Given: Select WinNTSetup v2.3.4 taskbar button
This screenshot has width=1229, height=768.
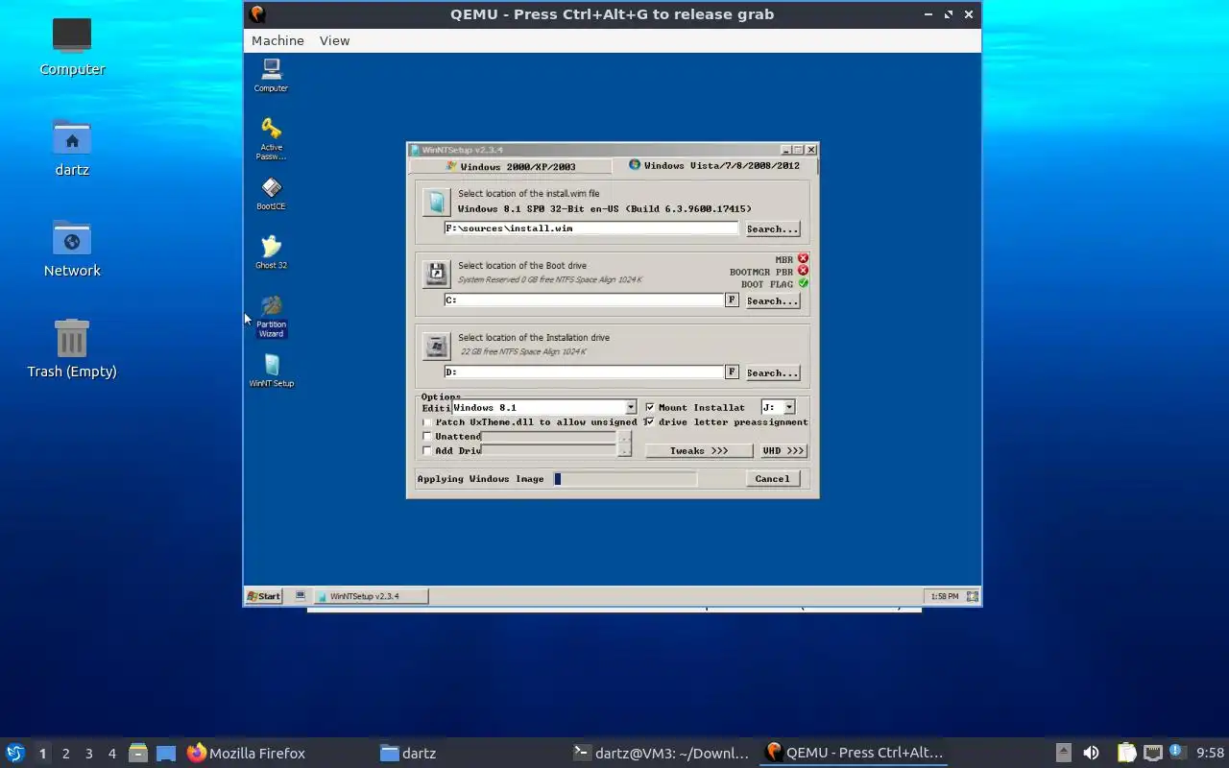Looking at the screenshot, I should (x=372, y=596).
